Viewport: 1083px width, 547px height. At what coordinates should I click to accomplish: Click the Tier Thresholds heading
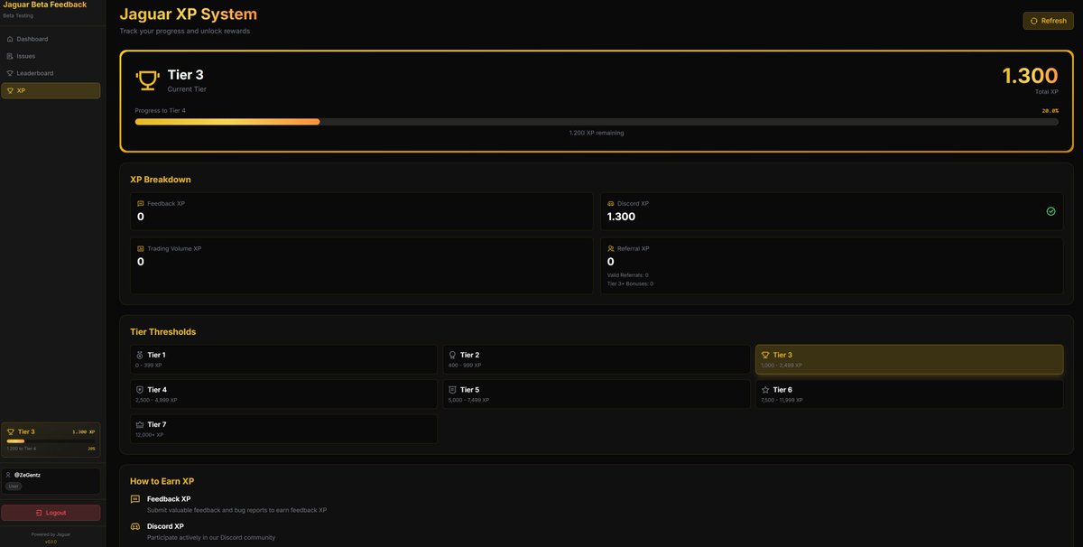pyautogui.click(x=163, y=331)
